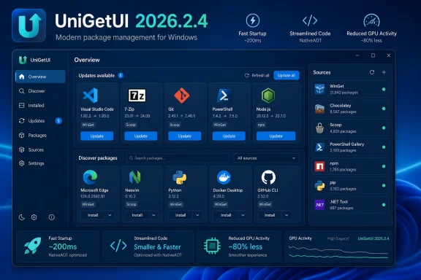Select PowerShell Gallery source icon
This screenshot has width=421, height=280.
[x=319, y=147]
